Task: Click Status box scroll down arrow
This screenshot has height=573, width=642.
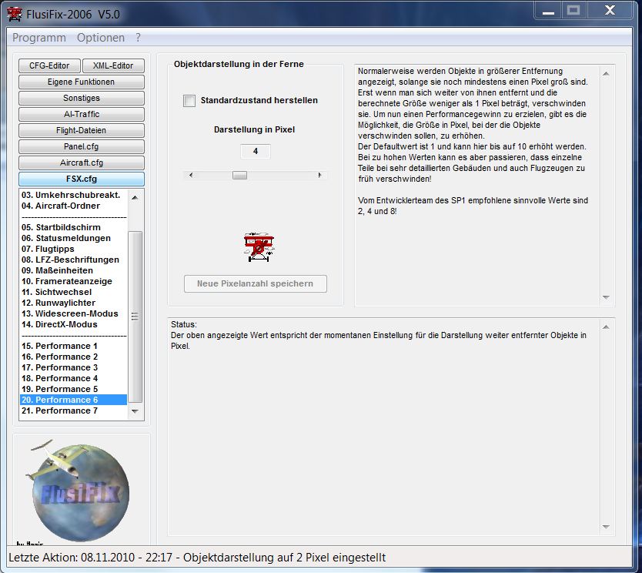Action: [x=607, y=527]
